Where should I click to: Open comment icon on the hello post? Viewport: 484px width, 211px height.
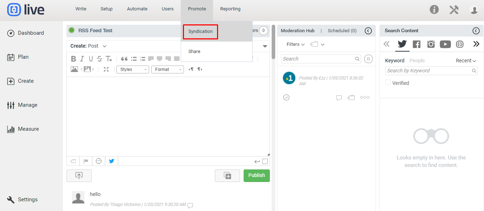pyautogui.click(x=190, y=205)
